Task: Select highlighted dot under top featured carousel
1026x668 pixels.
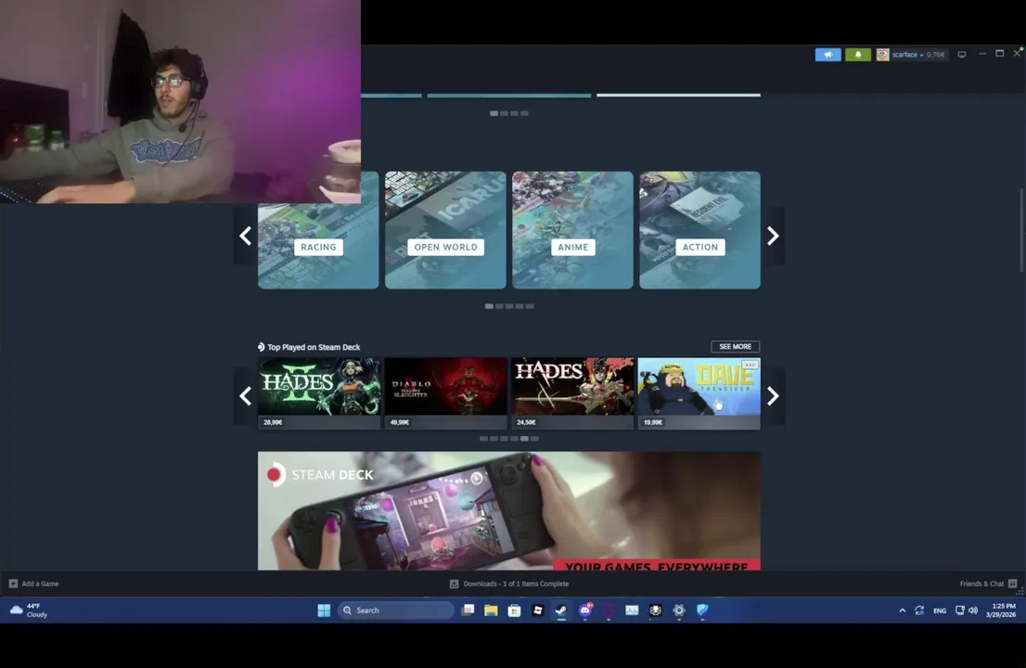Action: click(x=494, y=113)
